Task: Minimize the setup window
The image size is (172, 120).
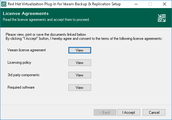Action: click(x=136, y=4)
